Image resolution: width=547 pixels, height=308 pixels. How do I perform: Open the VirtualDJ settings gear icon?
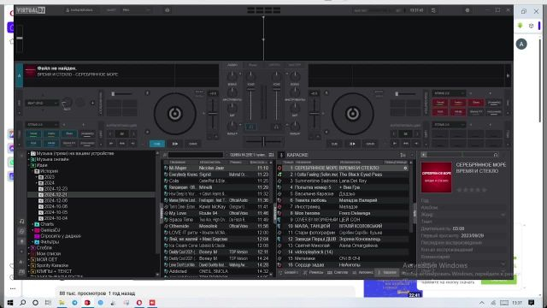[x=468, y=10]
